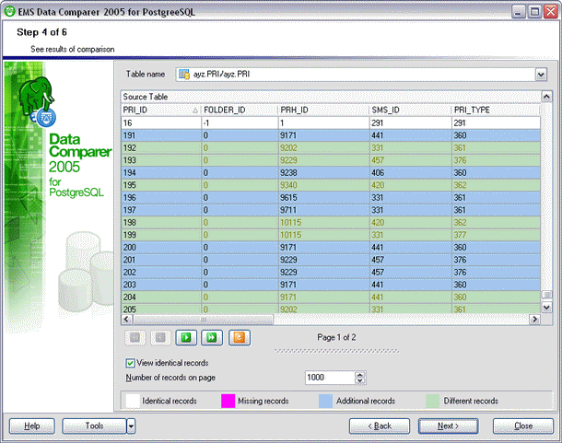Select row with PRI_ID 194

[331, 173]
